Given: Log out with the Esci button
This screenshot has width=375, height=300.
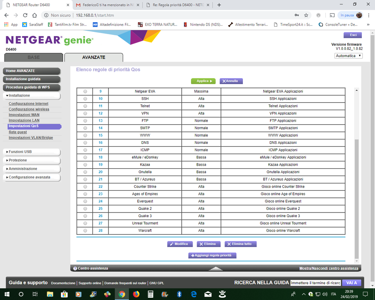Looking at the screenshot, I should (x=353, y=35).
